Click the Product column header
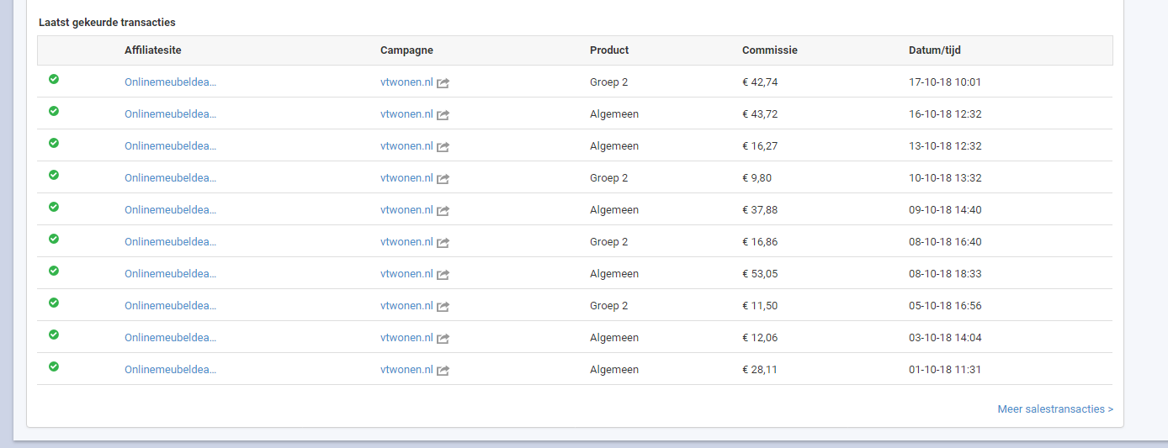This screenshot has height=448, width=1168. tap(609, 50)
